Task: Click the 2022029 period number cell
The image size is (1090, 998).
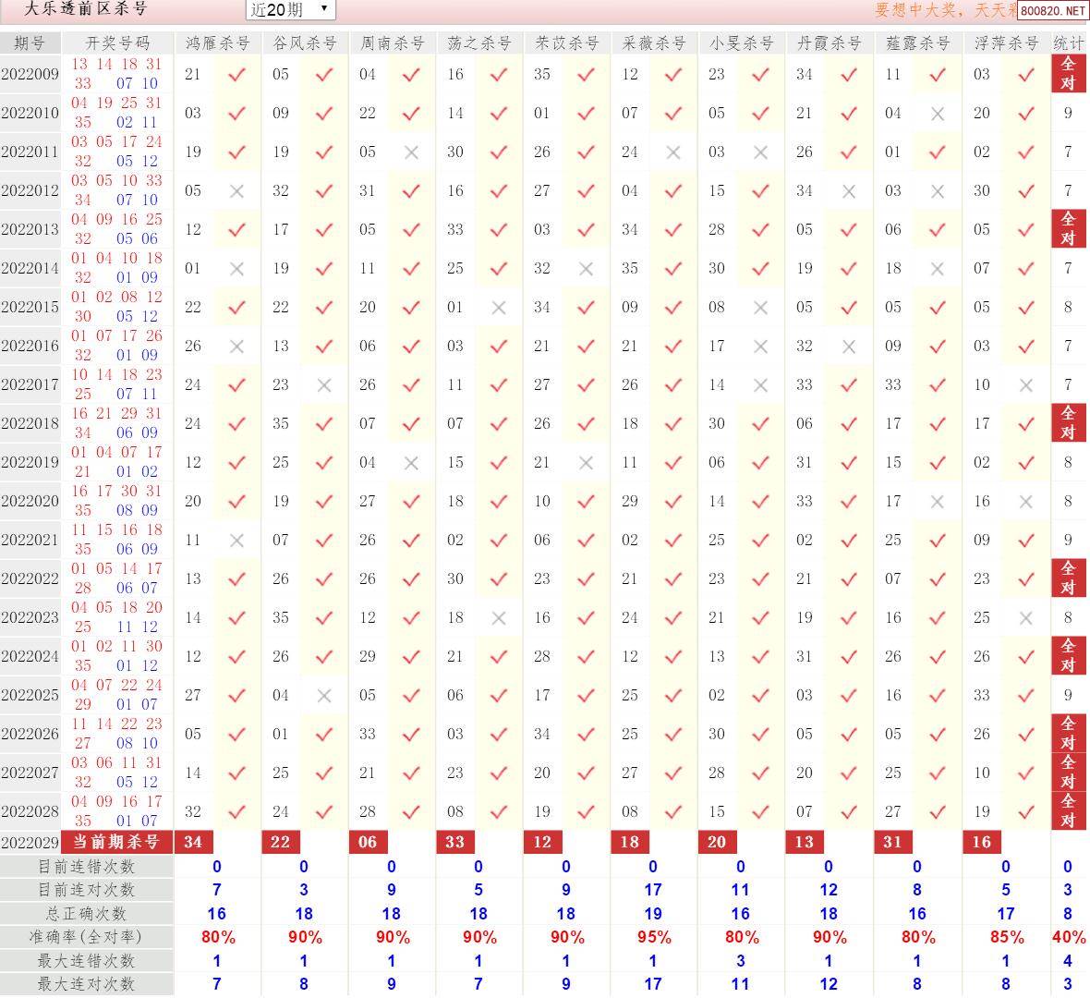Action: [x=30, y=842]
